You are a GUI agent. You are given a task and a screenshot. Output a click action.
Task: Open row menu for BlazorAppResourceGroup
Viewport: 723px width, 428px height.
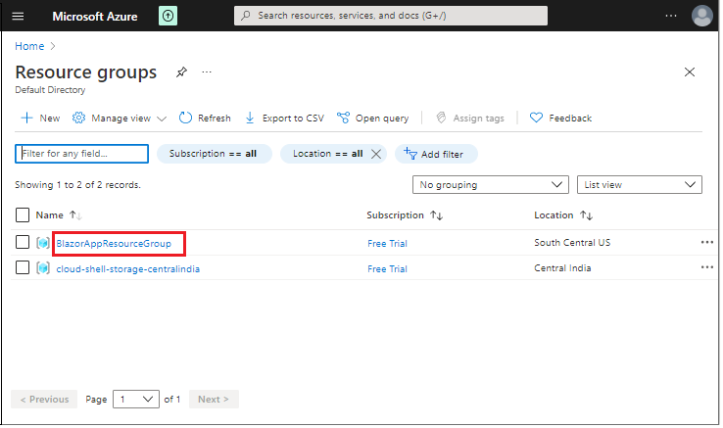click(707, 242)
